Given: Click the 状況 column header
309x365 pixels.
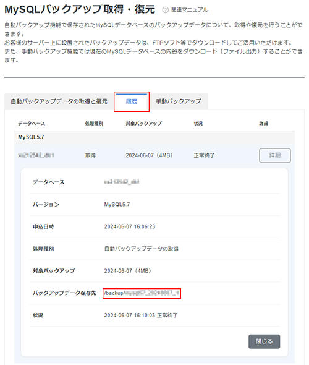Looking at the screenshot, I should [x=198, y=124].
